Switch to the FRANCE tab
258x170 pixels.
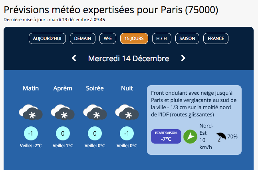216,38
